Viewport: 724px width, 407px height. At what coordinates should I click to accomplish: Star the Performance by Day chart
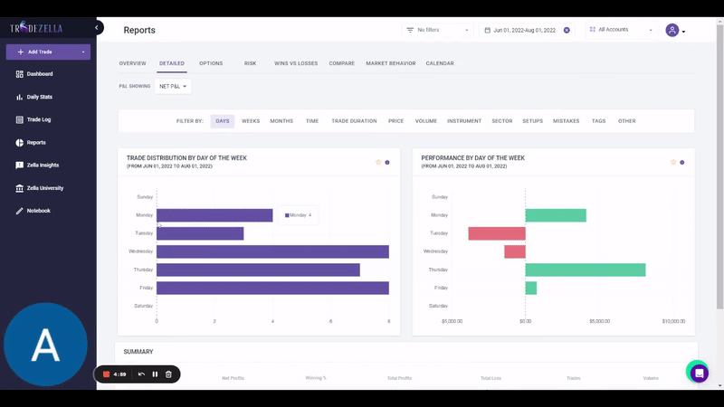tap(673, 163)
